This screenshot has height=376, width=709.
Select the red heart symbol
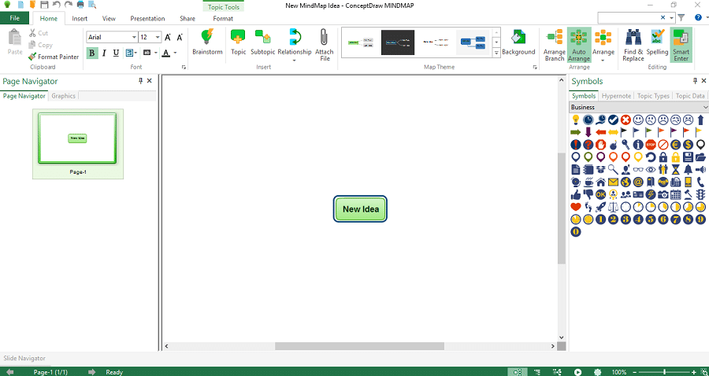tap(576, 207)
